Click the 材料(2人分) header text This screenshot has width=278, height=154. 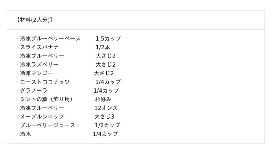(34, 20)
